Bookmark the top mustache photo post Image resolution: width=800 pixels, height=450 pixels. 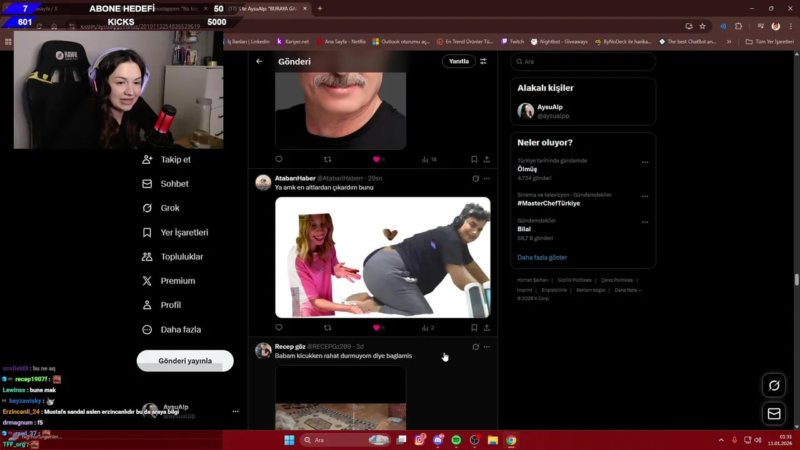coord(474,159)
